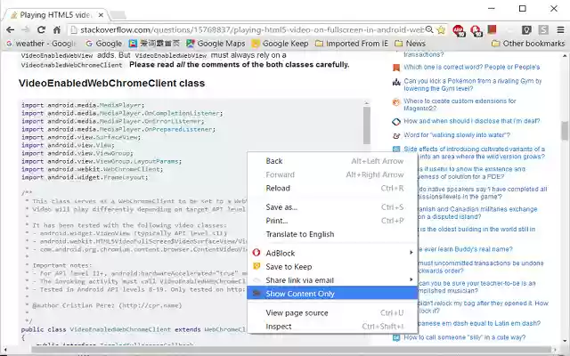This screenshot has height=356, width=570.
Task: Open the Google bookmark
Action: point(104,44)
